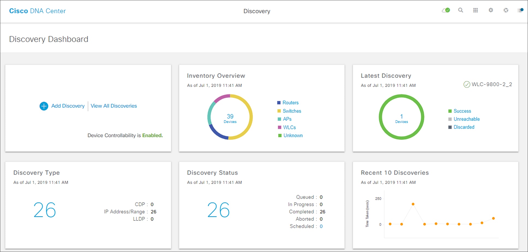Open the search magnifier icon
Viewport: 528px width, 252px height.
tap(461, 10)
